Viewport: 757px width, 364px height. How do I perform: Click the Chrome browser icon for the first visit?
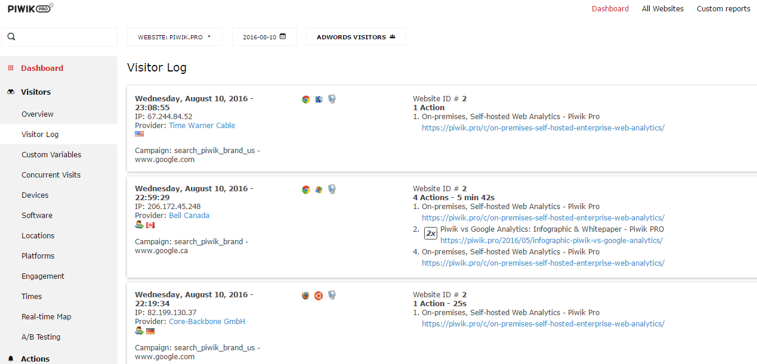click(x=306, y=99)
